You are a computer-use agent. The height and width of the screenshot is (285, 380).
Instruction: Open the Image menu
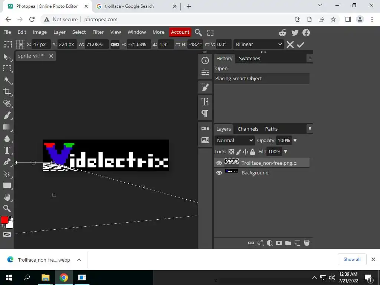(x=40, y=32)
